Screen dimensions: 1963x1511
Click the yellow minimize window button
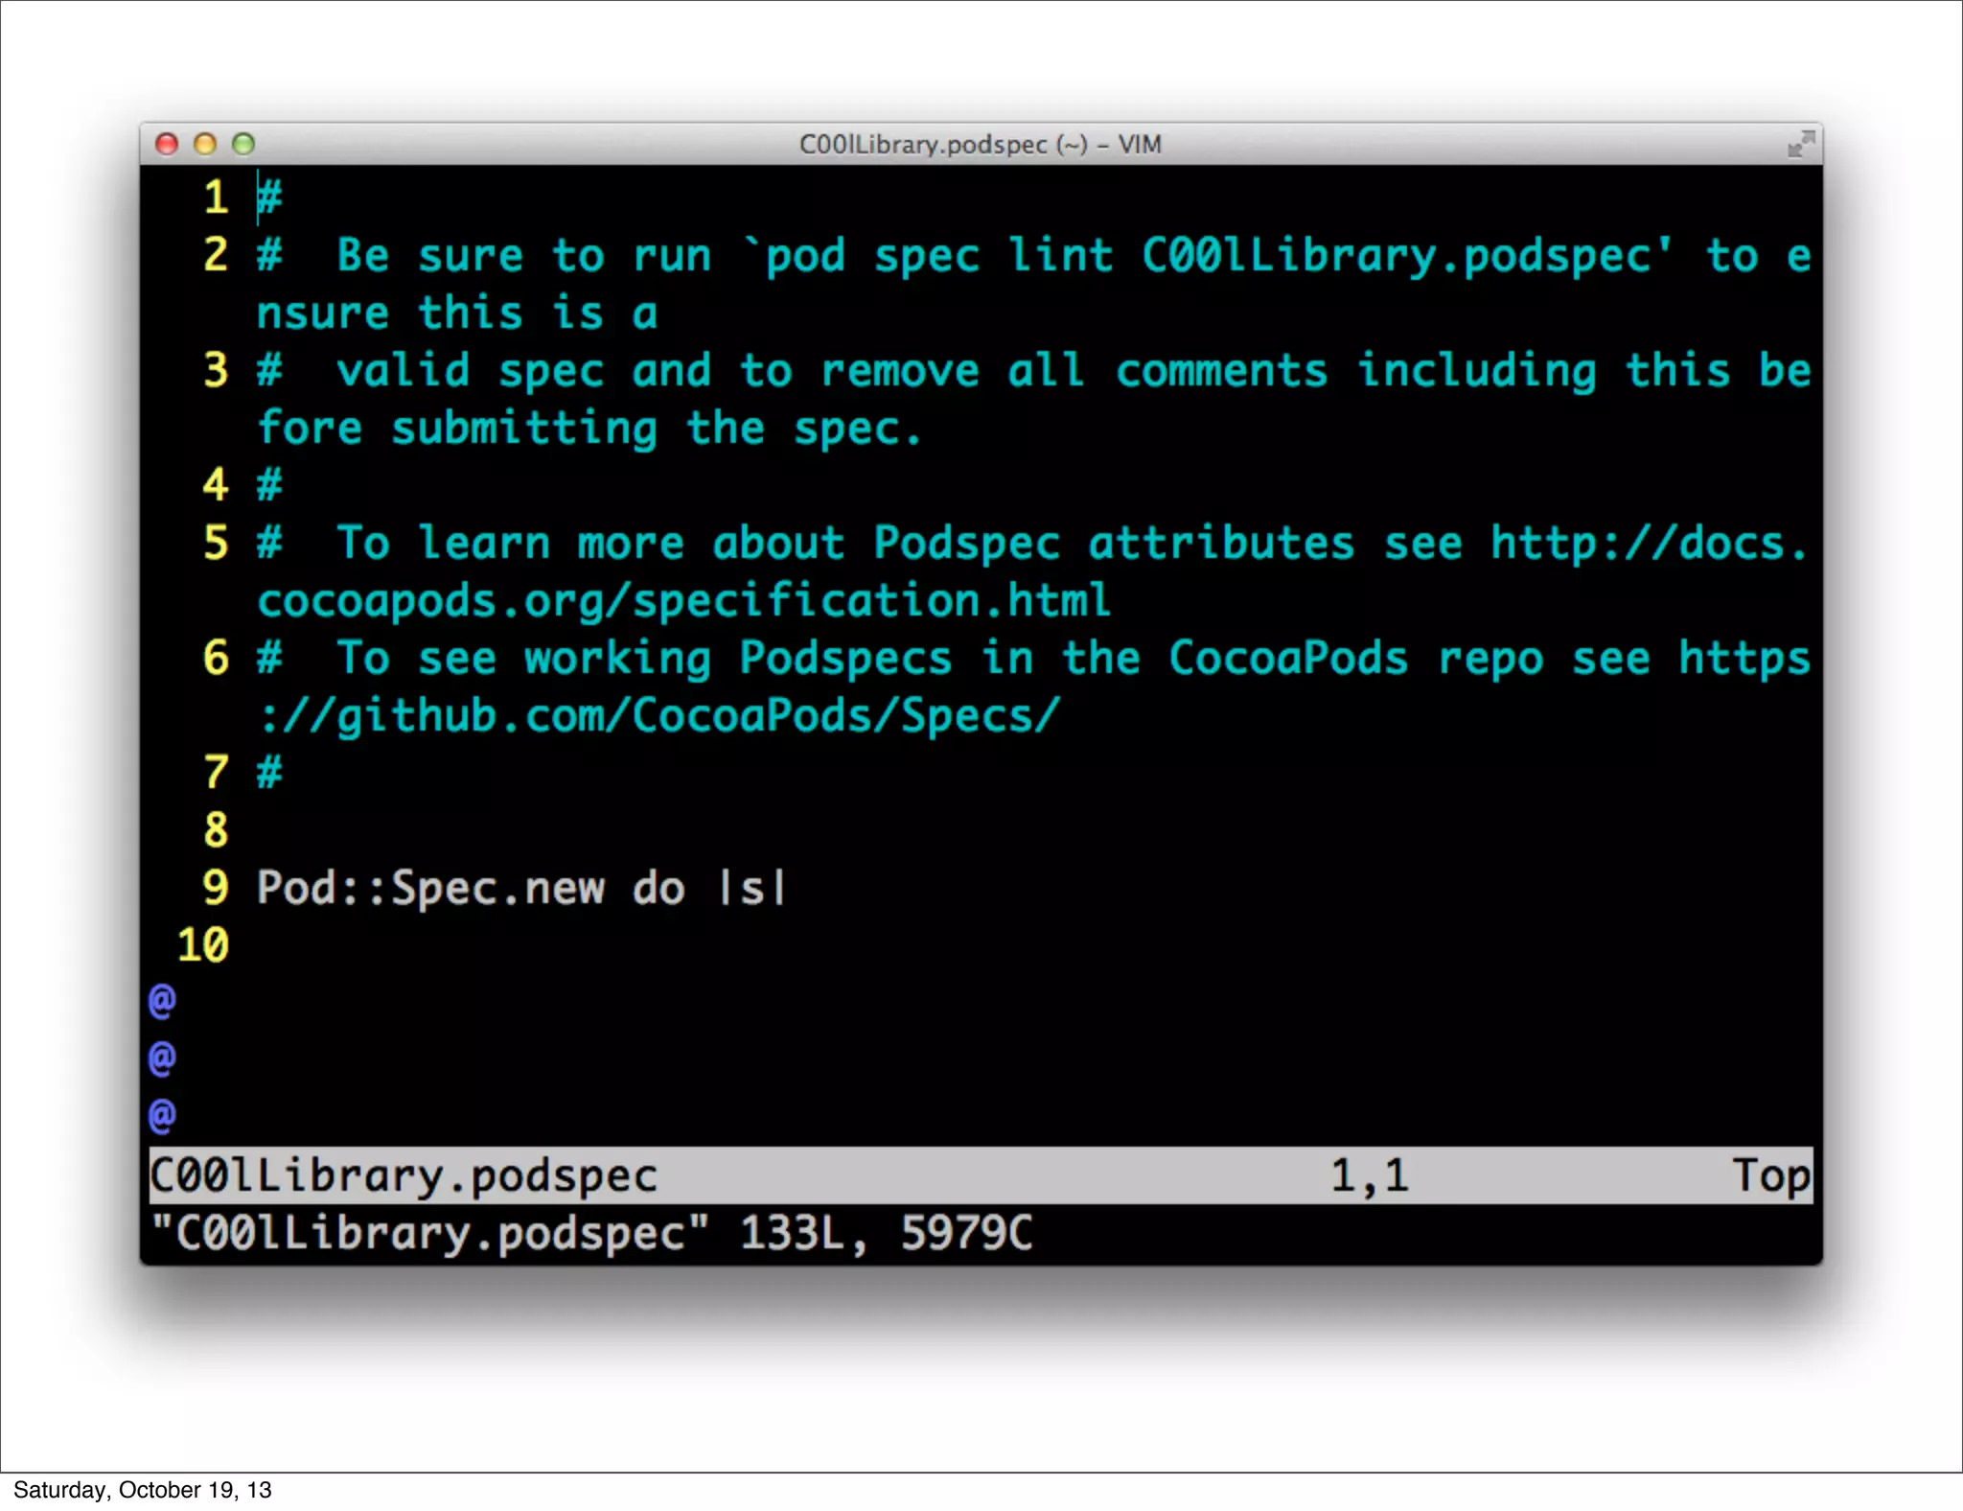[x=205, y=144]
